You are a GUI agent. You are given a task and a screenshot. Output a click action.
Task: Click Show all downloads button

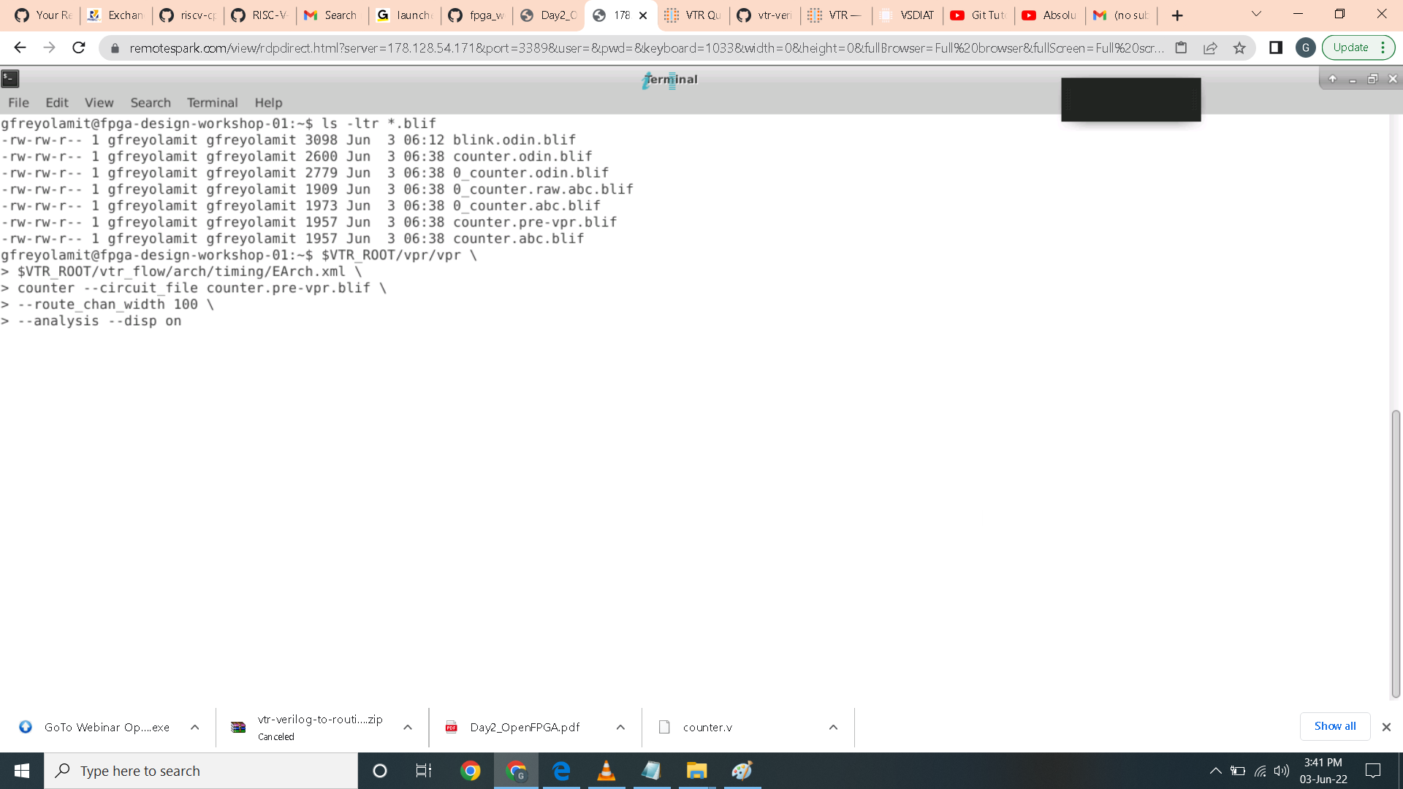(x=1334, y=726)
